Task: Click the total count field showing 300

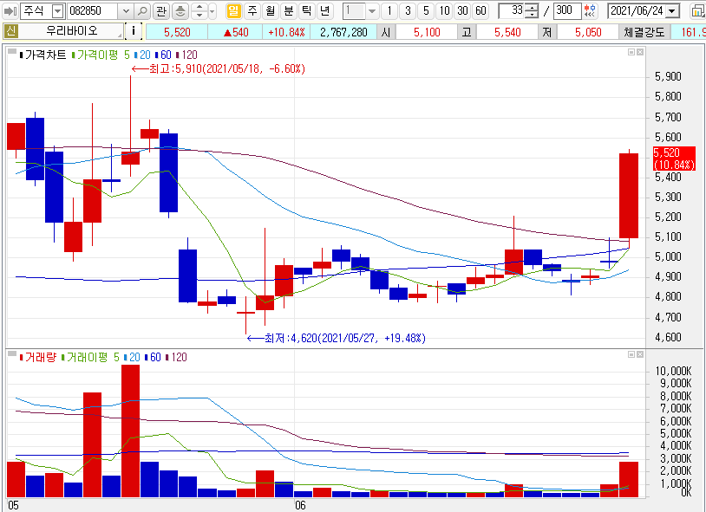Action: [567, 10]
